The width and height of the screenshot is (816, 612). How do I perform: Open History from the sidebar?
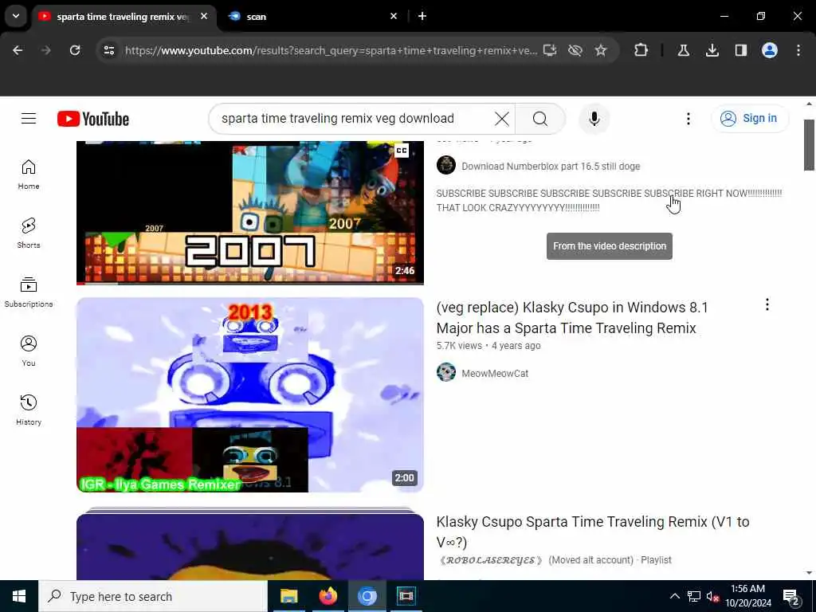(x=29, y=410)
